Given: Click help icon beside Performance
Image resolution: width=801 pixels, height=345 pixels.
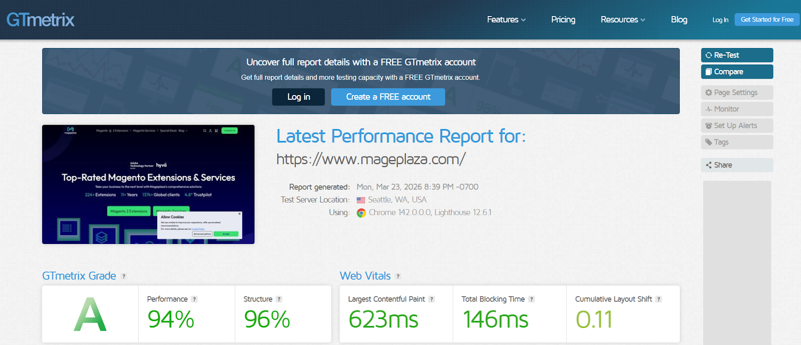Looking at the screenshot, I should (x=194, y=299).
